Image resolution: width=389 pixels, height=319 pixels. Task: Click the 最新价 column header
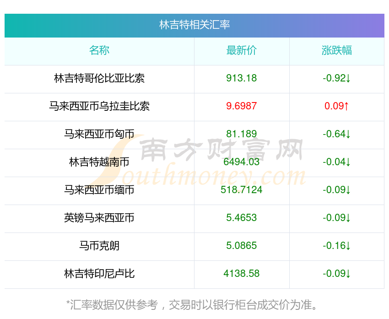click(241, 50)
